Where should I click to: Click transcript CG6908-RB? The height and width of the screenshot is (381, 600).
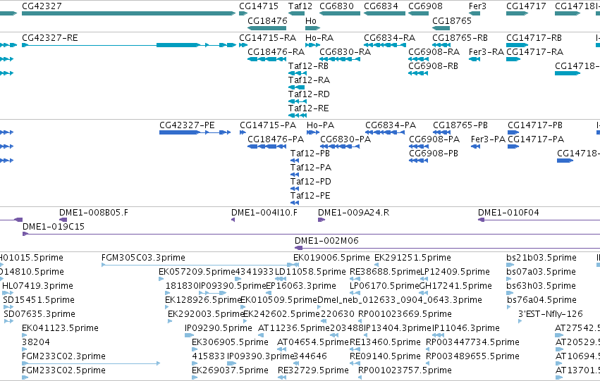click(433, 66)
